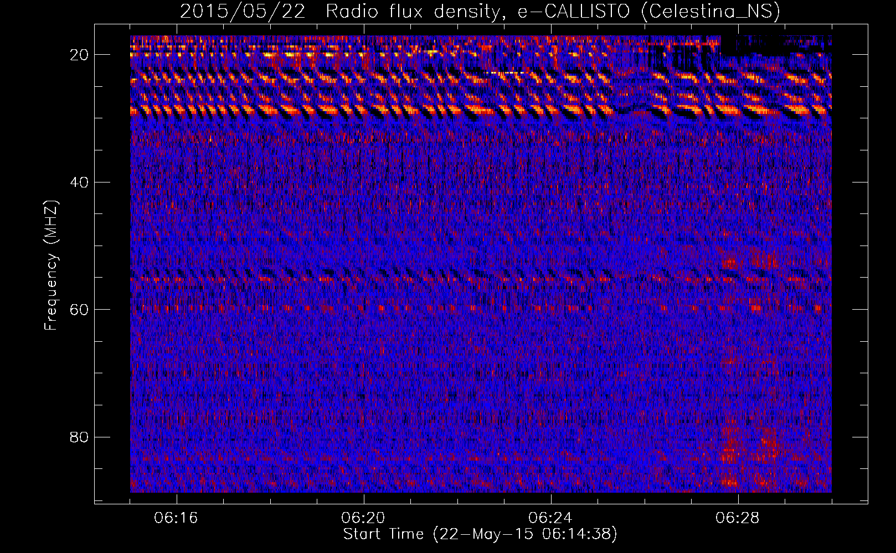Click the 20 MHz frequency tick label
Screen dimensions: 896x553
[80, 55]
